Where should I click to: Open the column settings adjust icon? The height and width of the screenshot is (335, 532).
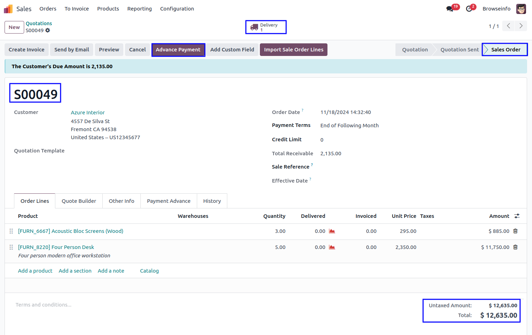[517, 216]
